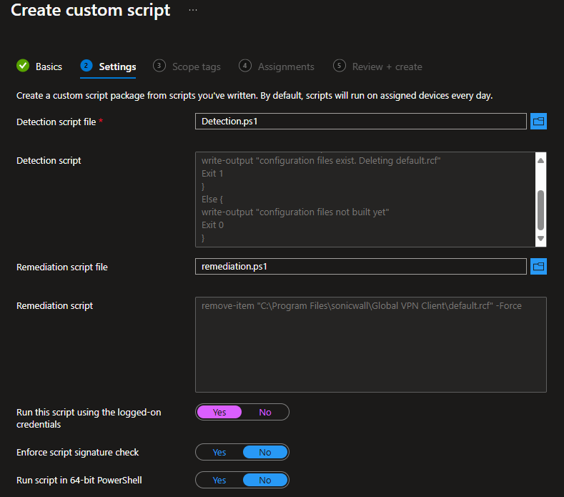
Task: Click the Detection.ps1 file name field
Action: 360,122
